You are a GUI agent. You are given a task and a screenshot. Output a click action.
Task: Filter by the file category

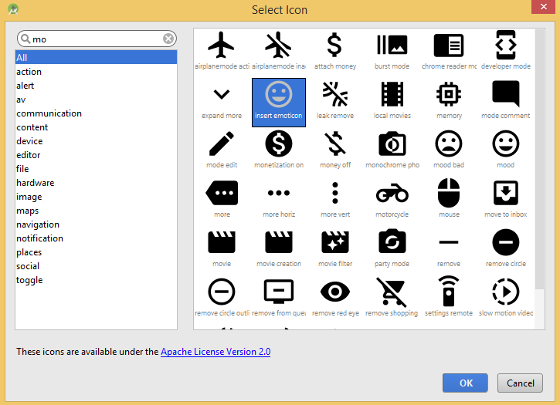(96, 169)
